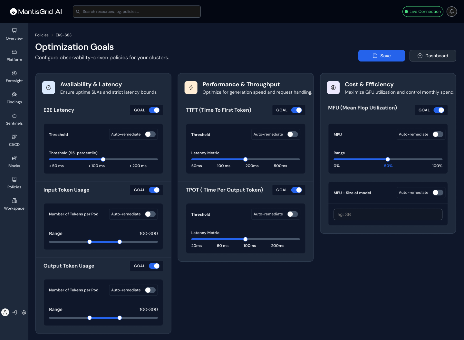This screenshot has width=464, height=340.
Task: Click the MantisGrid AI logo icon
Action: point(13,12)
